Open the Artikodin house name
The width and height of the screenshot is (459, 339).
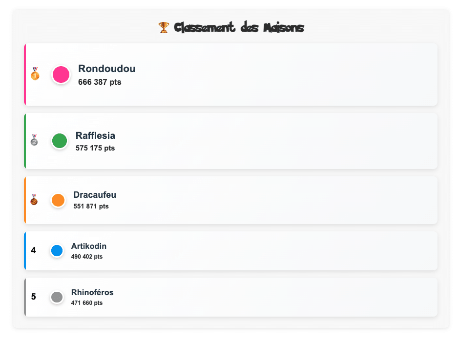pyautogui.click(x=89, y=246)
